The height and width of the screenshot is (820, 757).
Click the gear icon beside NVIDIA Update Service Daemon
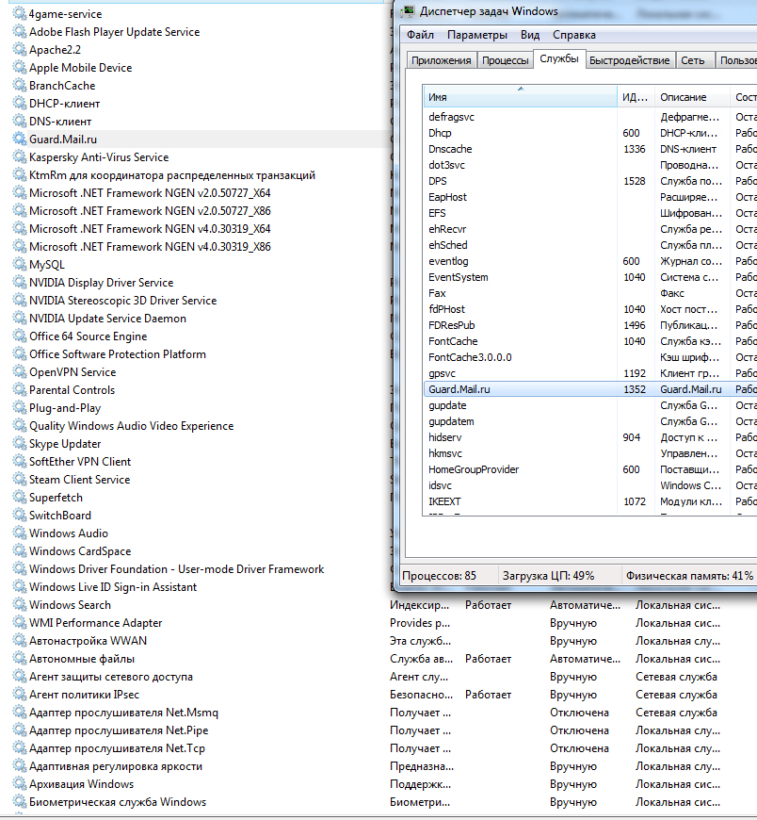tap(20, 318)
